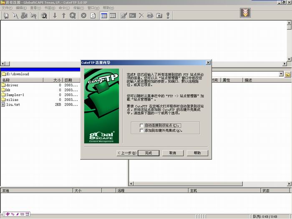
Task: Click the '上一步(B)' back button
Action: (127, 153)
